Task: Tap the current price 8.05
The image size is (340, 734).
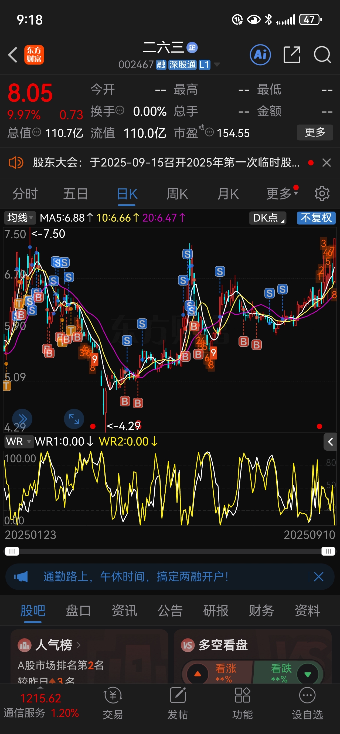Action: tap(30, 93)
